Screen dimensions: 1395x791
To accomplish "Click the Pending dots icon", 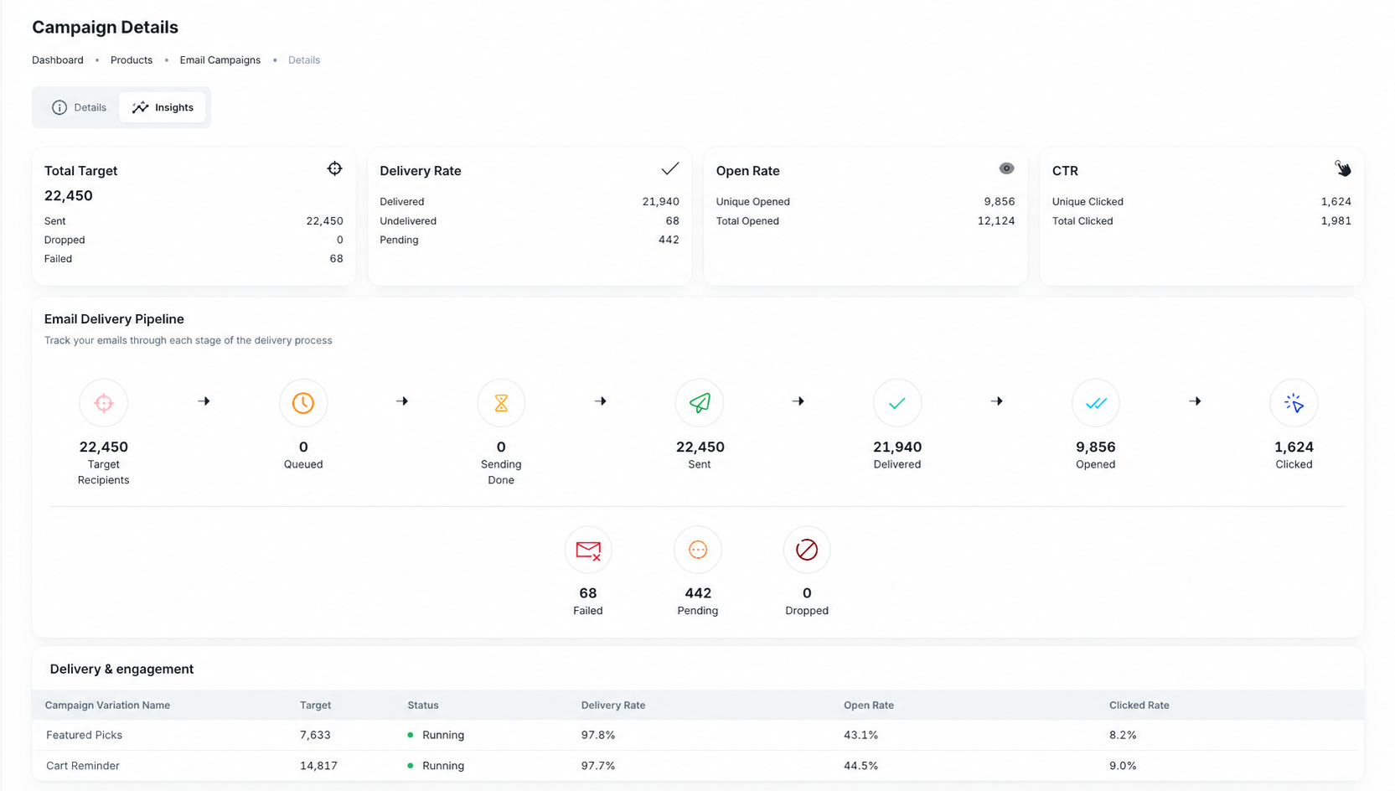I will [698, 550].
